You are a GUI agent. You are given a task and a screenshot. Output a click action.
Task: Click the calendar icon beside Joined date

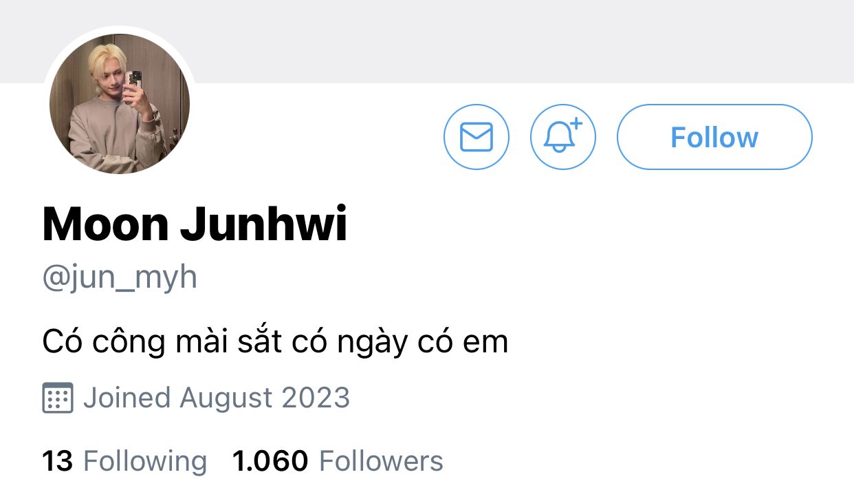tap(58, 398)
